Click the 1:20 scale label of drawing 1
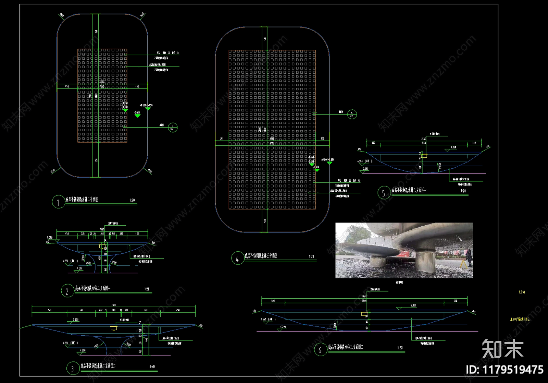548x383 pixels. click(132, 200)
